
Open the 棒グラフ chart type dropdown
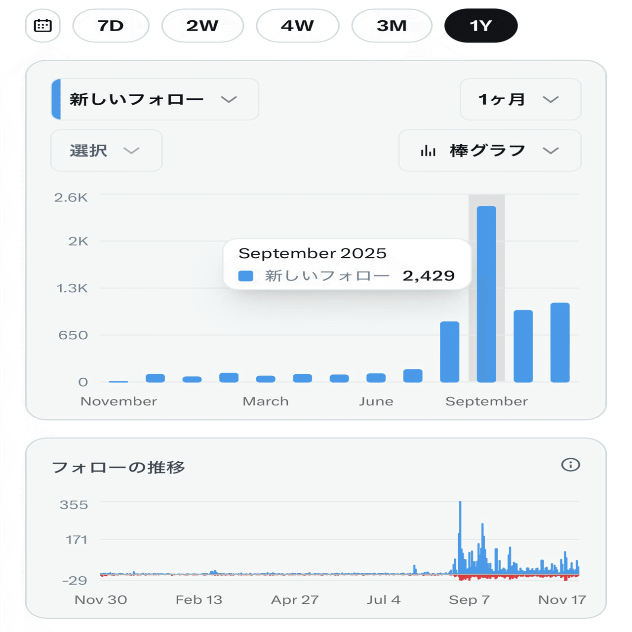[489, 151]
